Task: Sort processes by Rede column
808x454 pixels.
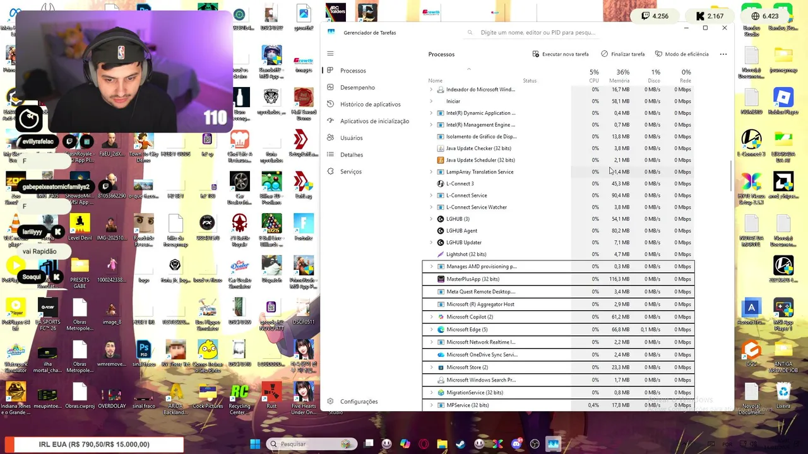Action: tap(685, 76)
